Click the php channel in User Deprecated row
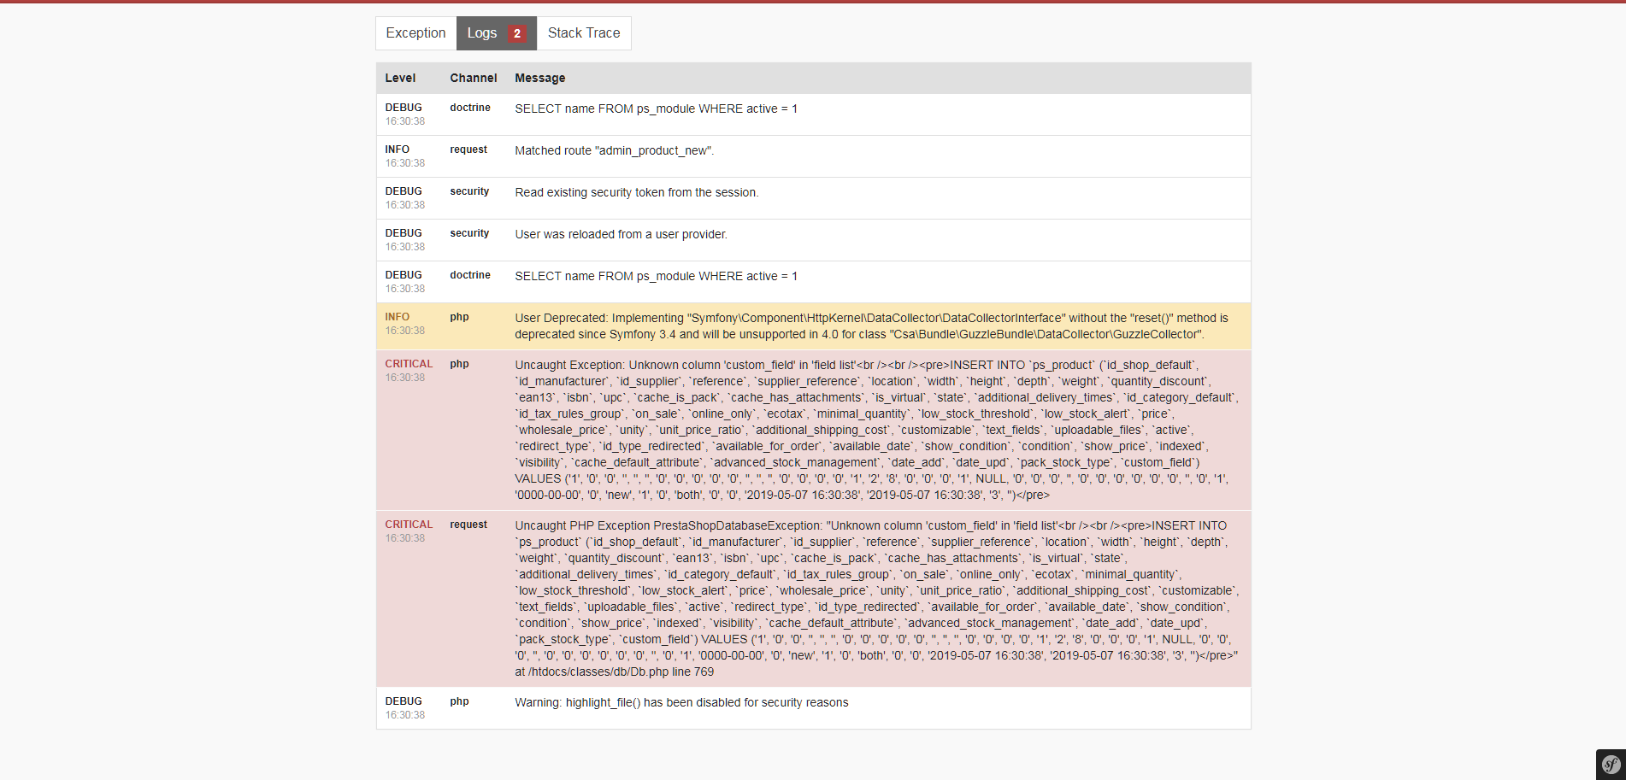 [460, 317]
